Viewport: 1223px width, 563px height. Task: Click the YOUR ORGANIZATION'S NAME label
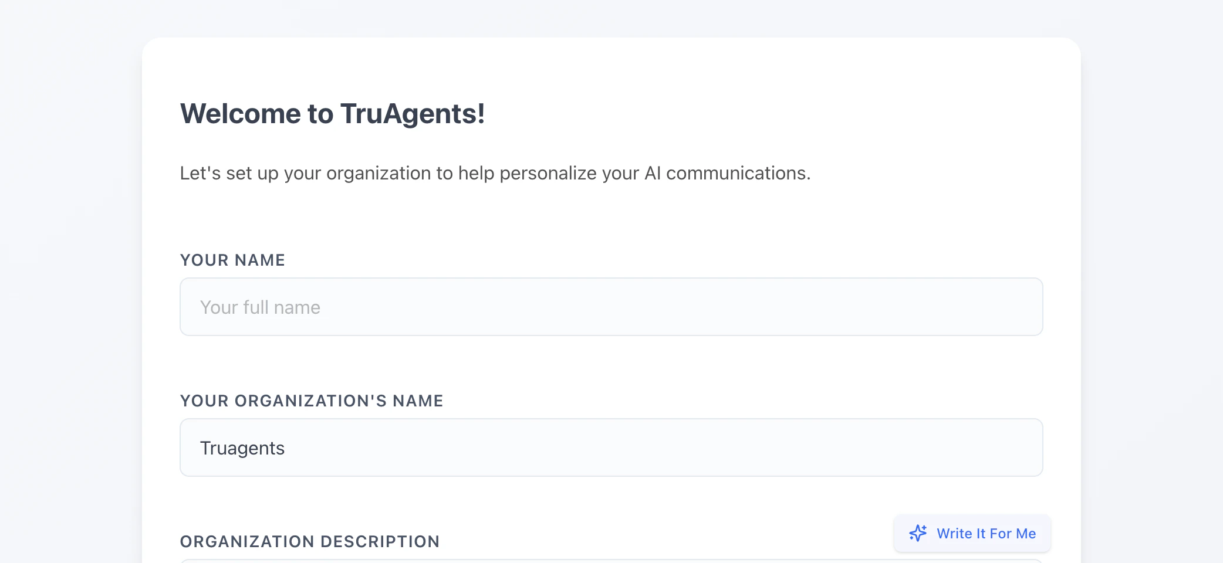[x=312, y=401]
